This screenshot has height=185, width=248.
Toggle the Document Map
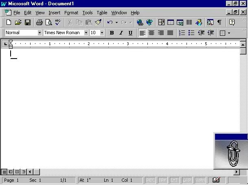coord(210,22)
